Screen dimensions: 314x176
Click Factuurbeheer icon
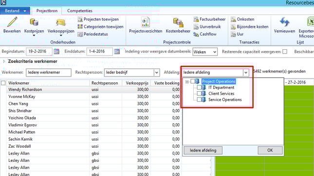(x=196, y=19)
